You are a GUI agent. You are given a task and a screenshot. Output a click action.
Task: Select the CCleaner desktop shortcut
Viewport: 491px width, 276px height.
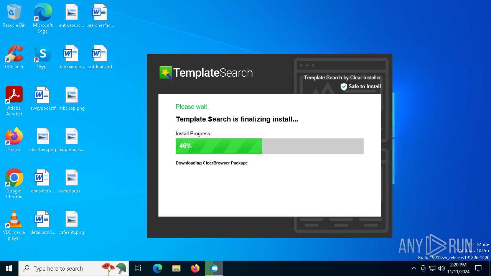(14, 58)
